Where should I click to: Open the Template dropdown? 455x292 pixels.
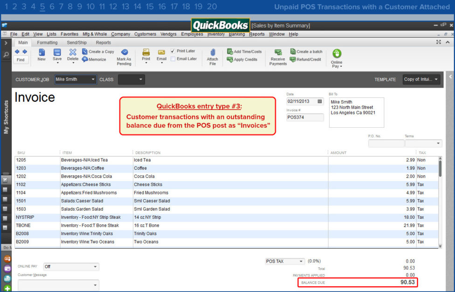click(436, 79)
